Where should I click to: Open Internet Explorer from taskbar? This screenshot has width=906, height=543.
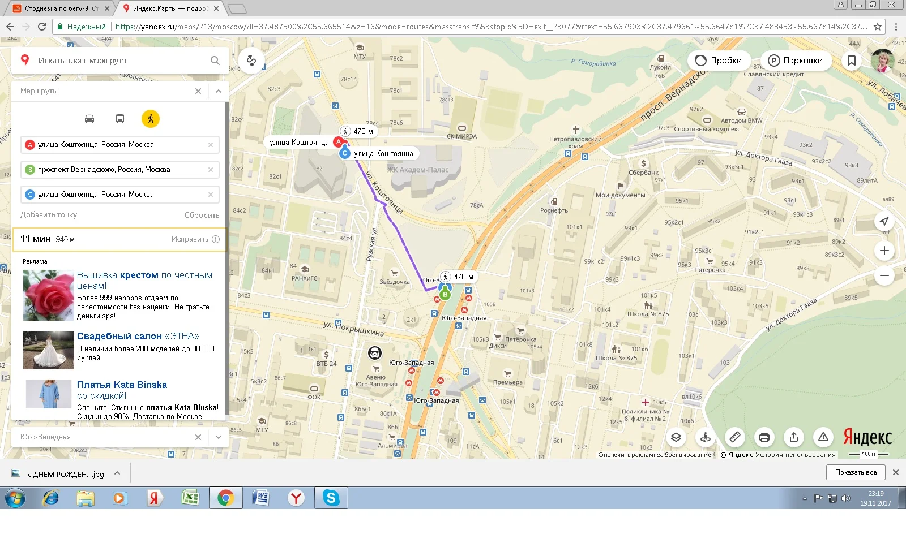[51, 498]
